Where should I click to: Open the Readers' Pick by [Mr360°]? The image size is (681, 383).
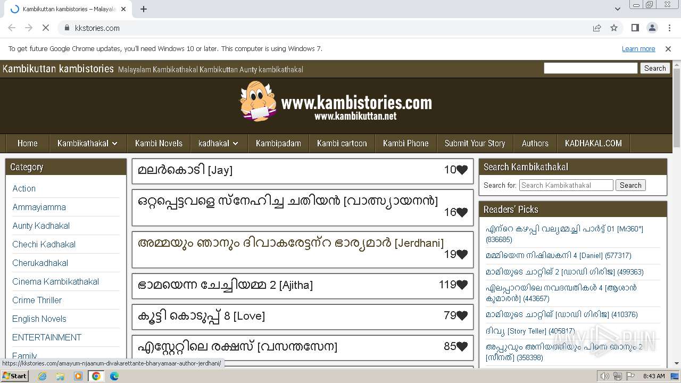click(564, 234)
